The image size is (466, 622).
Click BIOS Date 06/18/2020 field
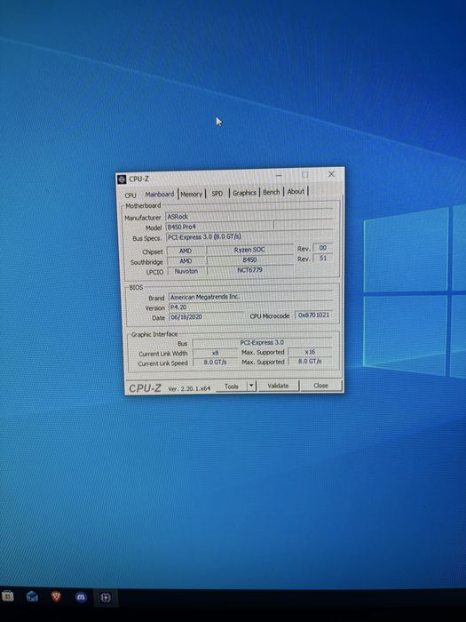click(x=207, y=317)
